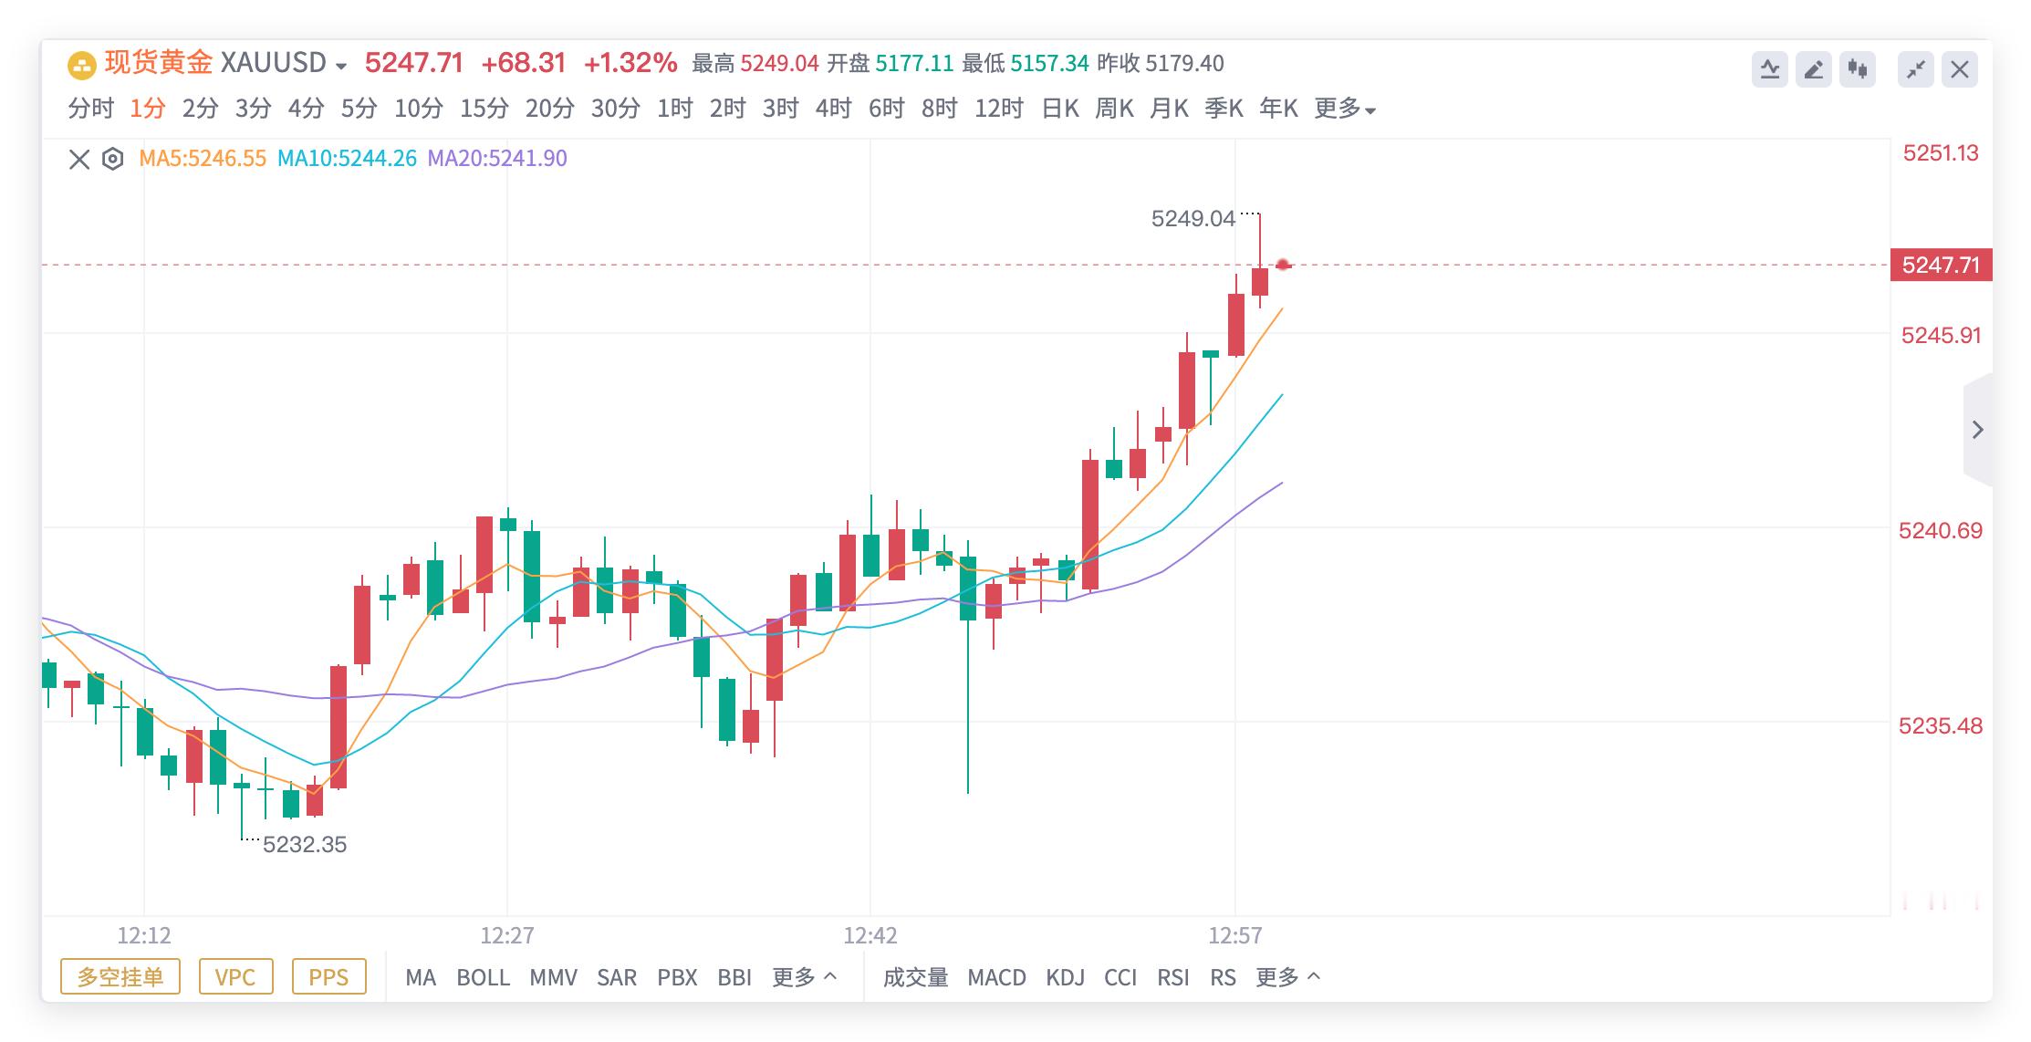Select the pencil drawing tool
The width and height of the screenshot is (2031, 1042).
[1813, 69]
